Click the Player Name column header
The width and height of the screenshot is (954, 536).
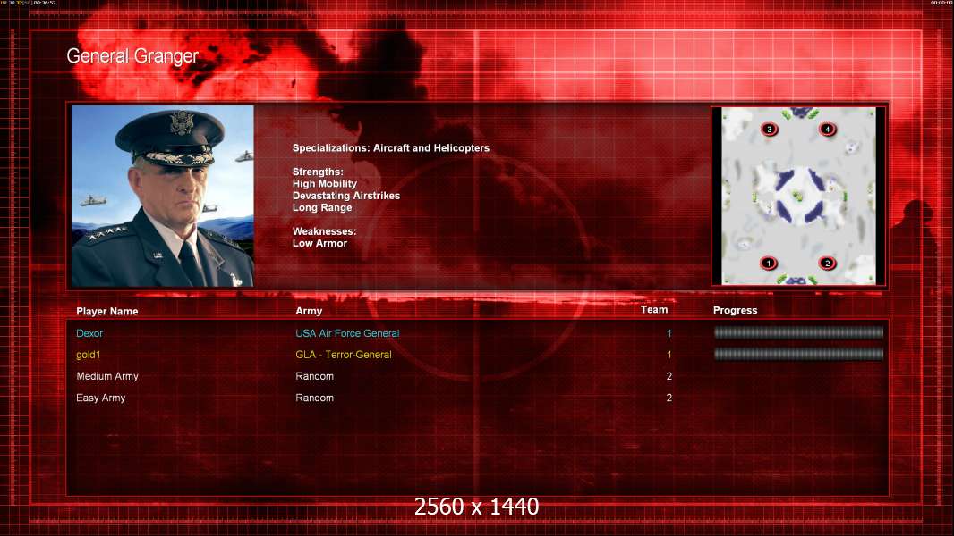click(x=107, y=311)
